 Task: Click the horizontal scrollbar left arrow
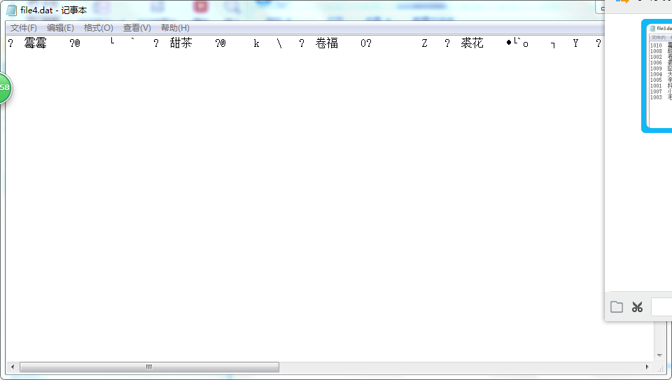click(x=13, y=367)
